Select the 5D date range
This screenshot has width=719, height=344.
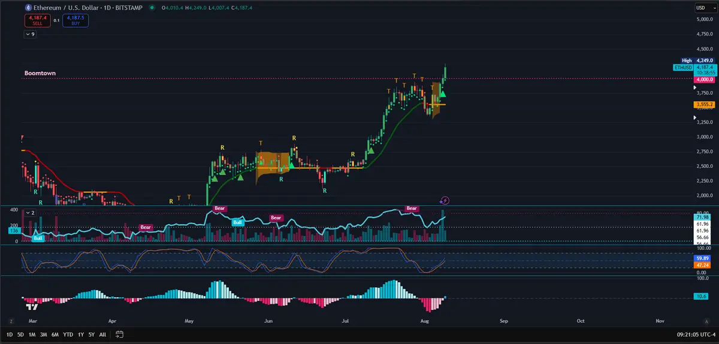[x=20, y=334]
